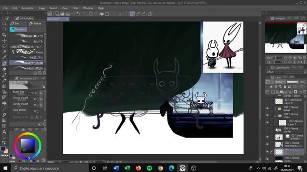The height and width of the screenshot is (172, 307).
Task: Toggle visibility of fundo layer
Action: click(x=267, y=159)
